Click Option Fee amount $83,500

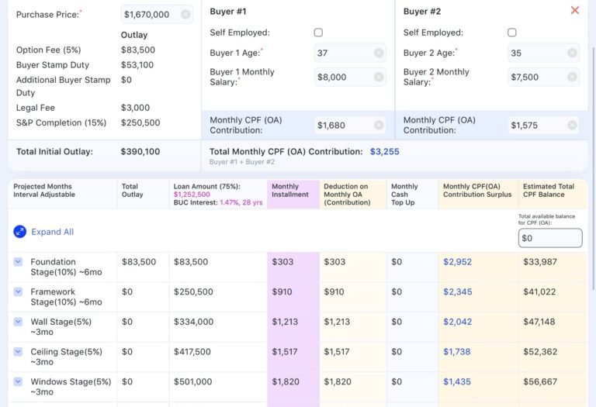click(x=138, y=50)
